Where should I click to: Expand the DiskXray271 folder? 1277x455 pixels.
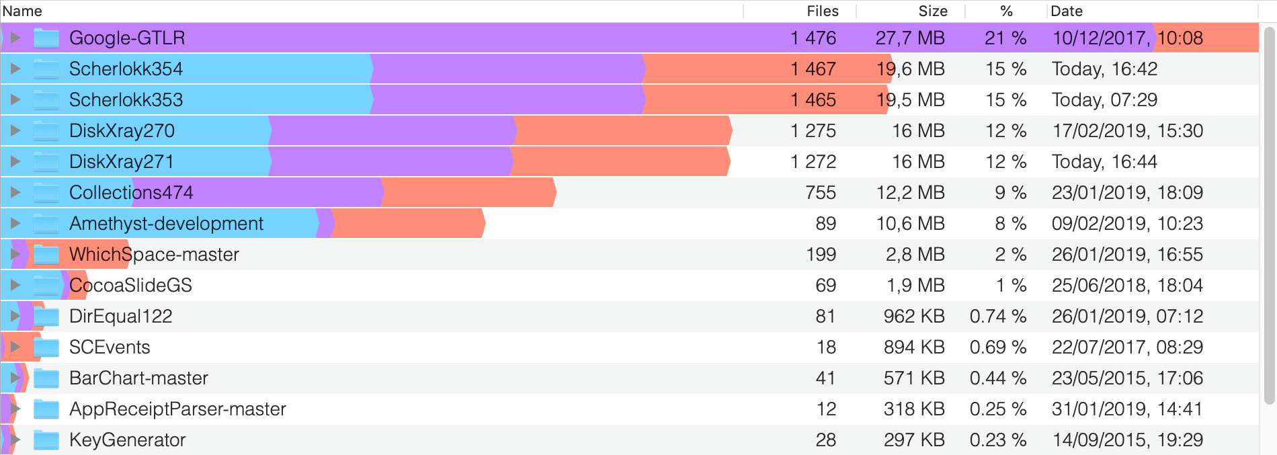pos(15,162)
